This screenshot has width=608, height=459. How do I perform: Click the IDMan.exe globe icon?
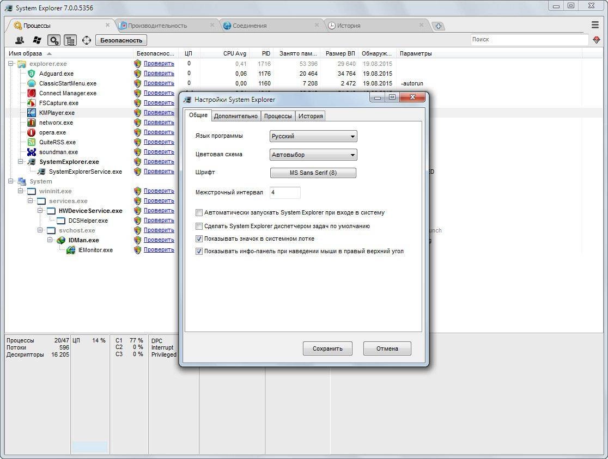(61, 240)
